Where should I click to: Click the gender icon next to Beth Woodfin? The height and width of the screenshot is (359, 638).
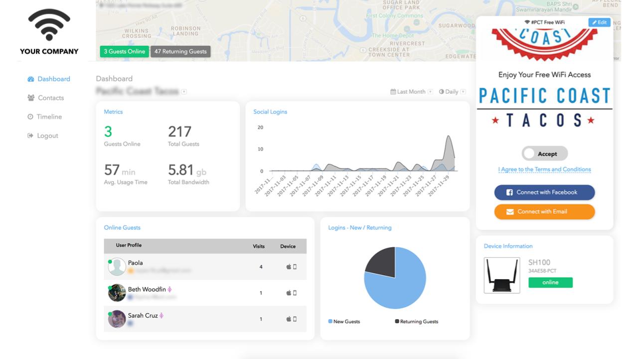[170, 289]
